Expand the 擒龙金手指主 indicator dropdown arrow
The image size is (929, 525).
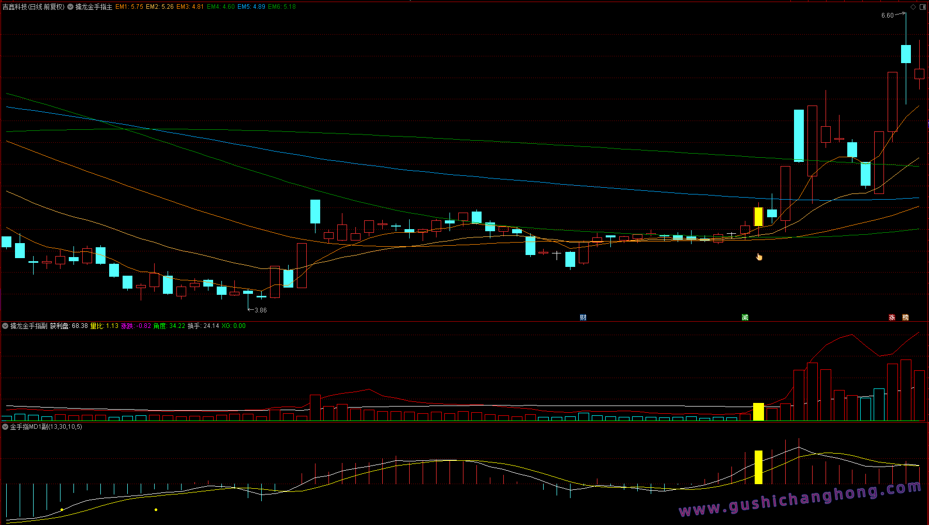pyautogui.click(x=70, y=7)
